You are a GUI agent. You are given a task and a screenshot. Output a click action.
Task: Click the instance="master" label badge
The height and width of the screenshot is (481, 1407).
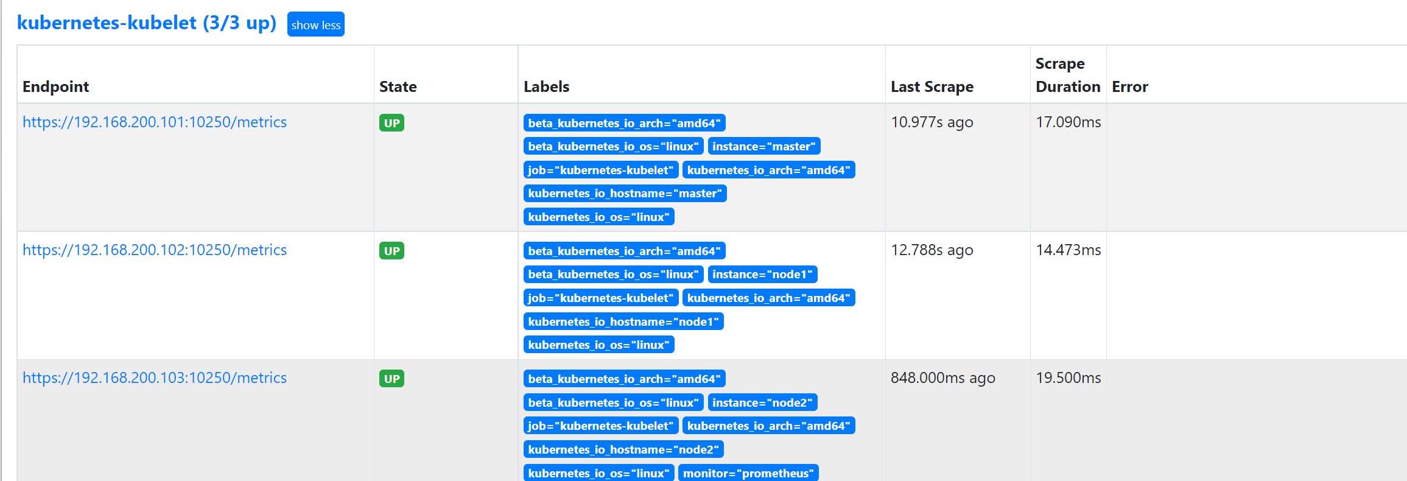click(x=764, y=146)
